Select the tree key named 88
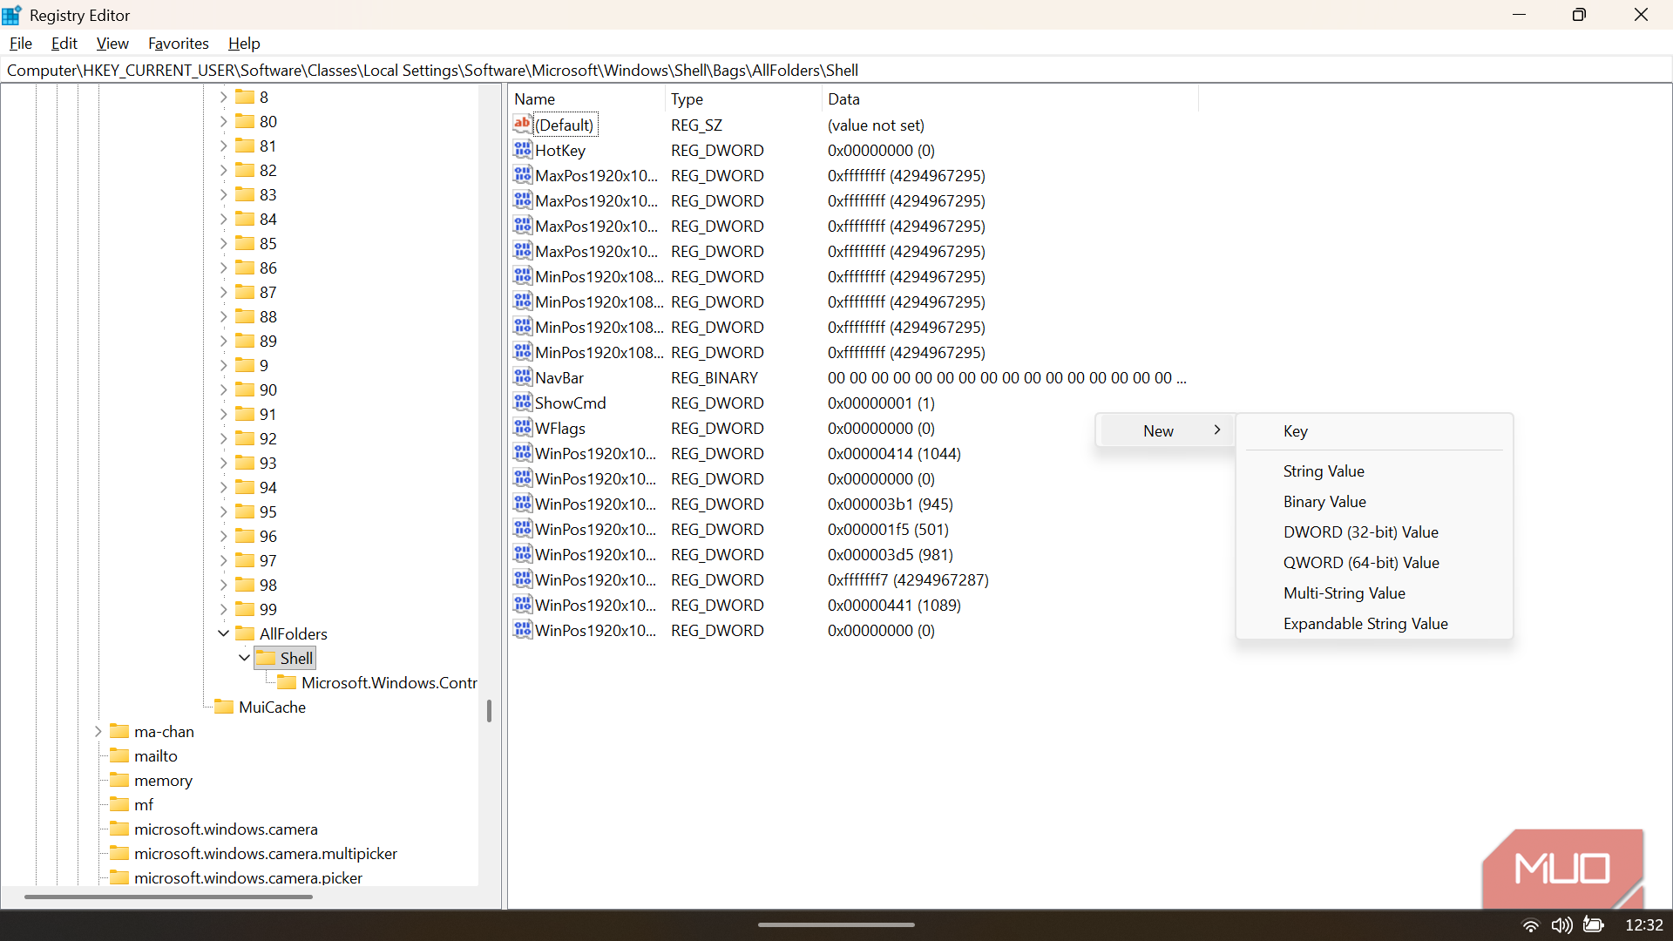The width and height of the screenshot is (1673, 941). [x=268, y=316]
